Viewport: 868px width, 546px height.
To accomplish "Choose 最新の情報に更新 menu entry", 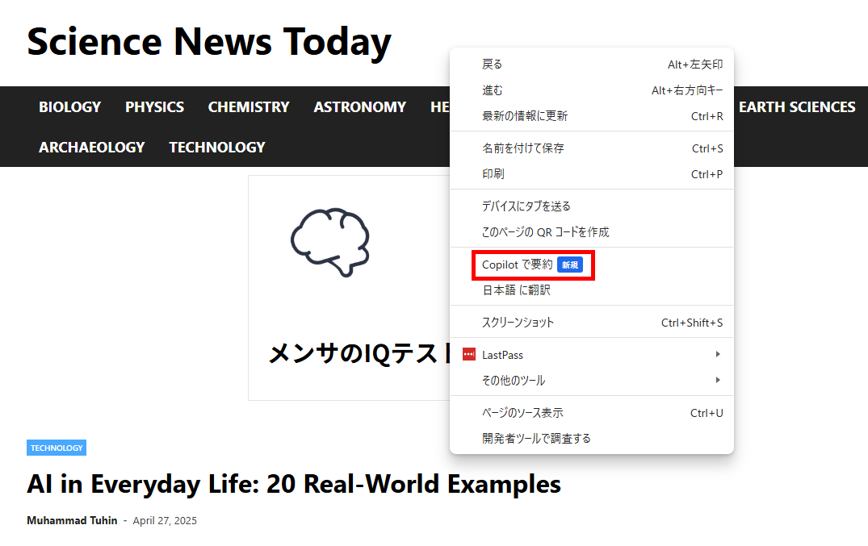I will pos(592,116).
